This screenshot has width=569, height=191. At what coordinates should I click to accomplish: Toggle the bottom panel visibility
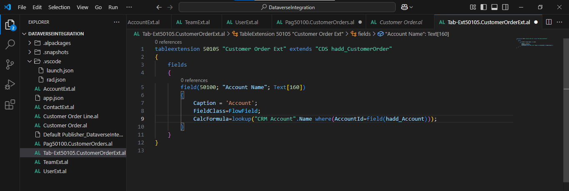[494, 7]
